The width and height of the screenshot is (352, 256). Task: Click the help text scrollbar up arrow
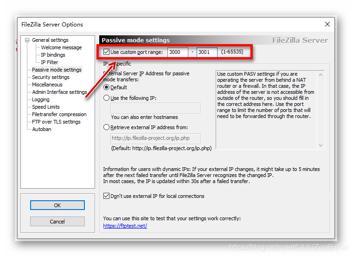(321, 75)
